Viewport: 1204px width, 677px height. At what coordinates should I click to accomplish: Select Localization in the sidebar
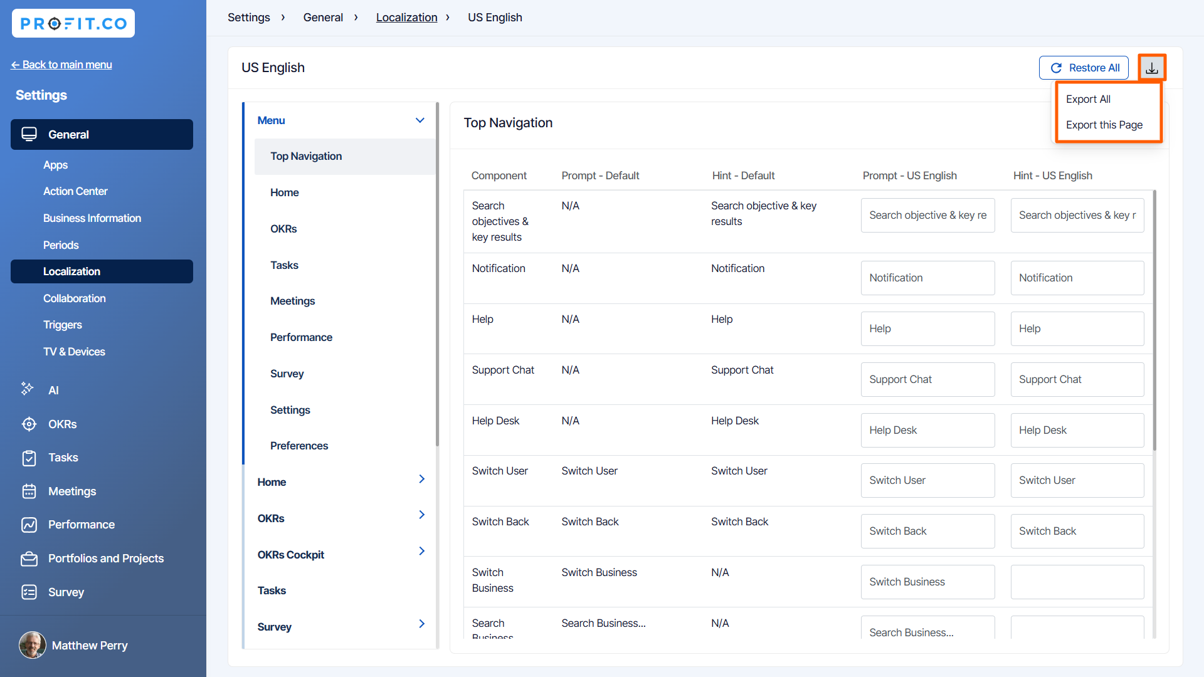(x=102, y=271)
